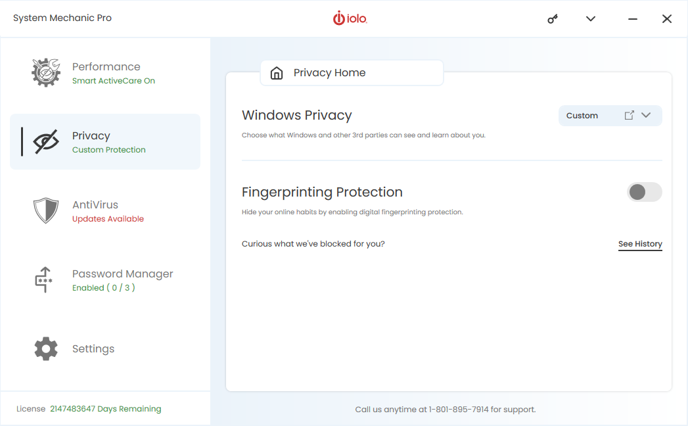This screenshot has width=688, height=426.
Task: Click the Settings gear icon
Action: click(x=46, y=348)
